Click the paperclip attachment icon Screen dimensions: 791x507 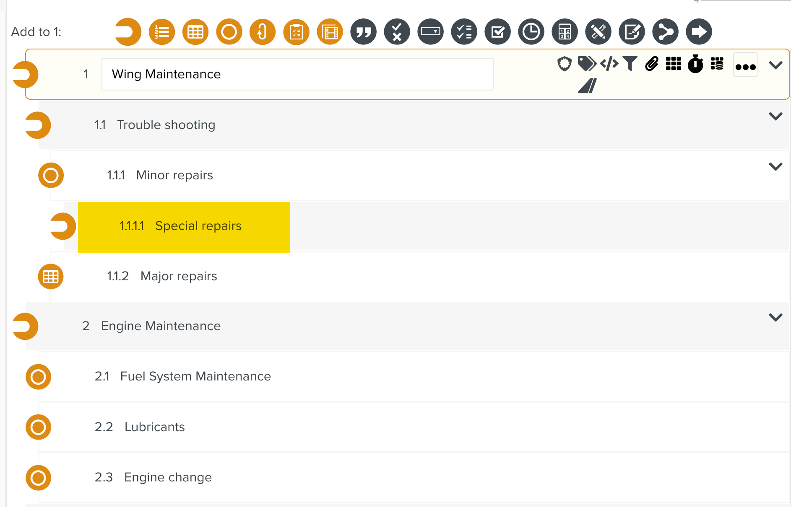[x=652, y=64]
